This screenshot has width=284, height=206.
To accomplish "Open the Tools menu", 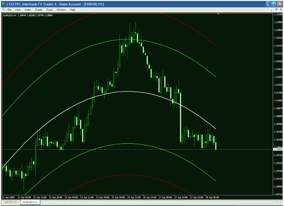I will [49, 10].
